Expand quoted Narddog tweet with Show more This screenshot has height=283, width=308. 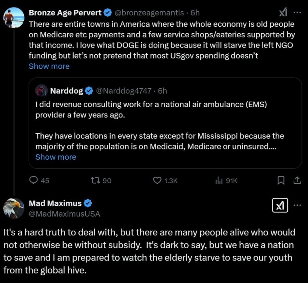point(55,157)
